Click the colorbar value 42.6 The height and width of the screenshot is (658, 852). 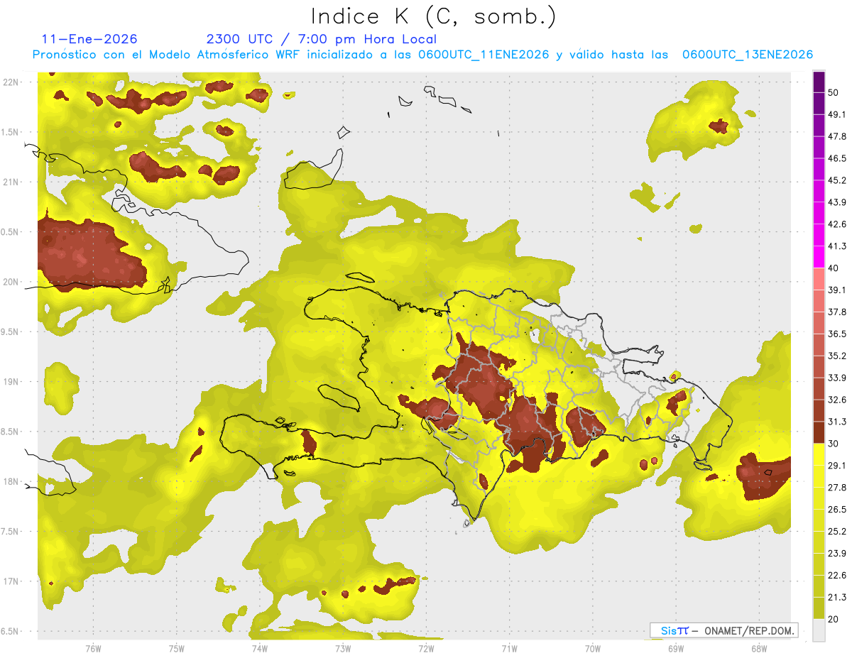coord(838,225)
